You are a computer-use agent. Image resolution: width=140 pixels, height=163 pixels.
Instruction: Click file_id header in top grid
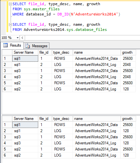(45, 52)
